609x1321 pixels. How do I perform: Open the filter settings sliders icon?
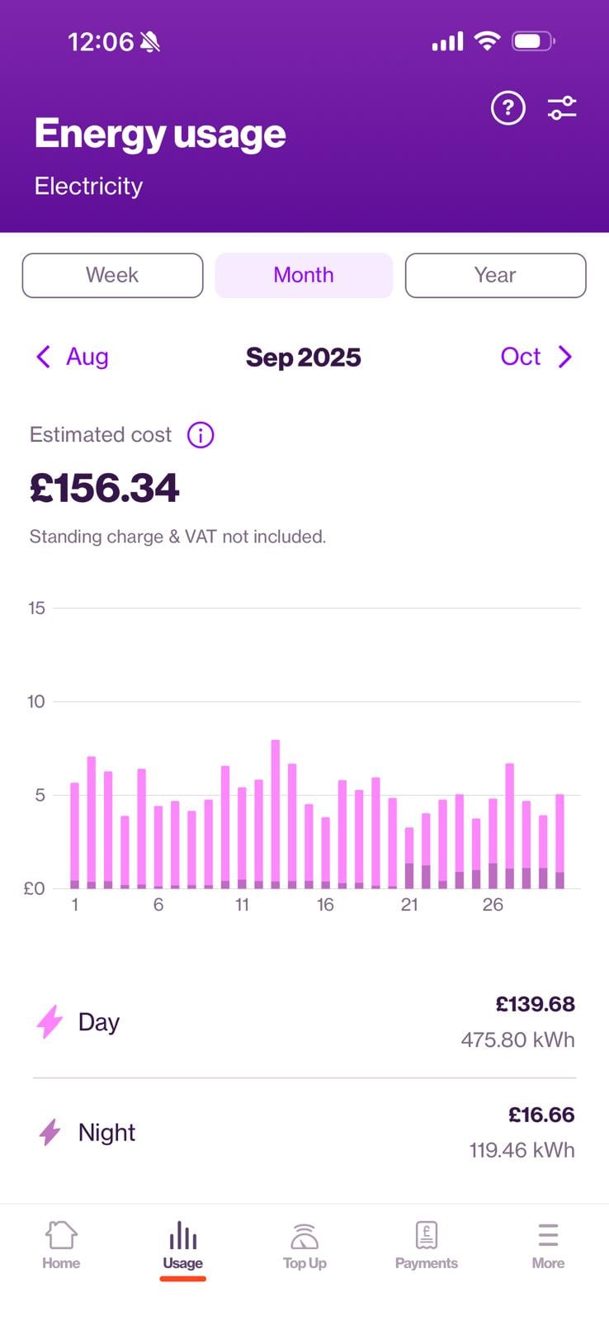point(562,108)
